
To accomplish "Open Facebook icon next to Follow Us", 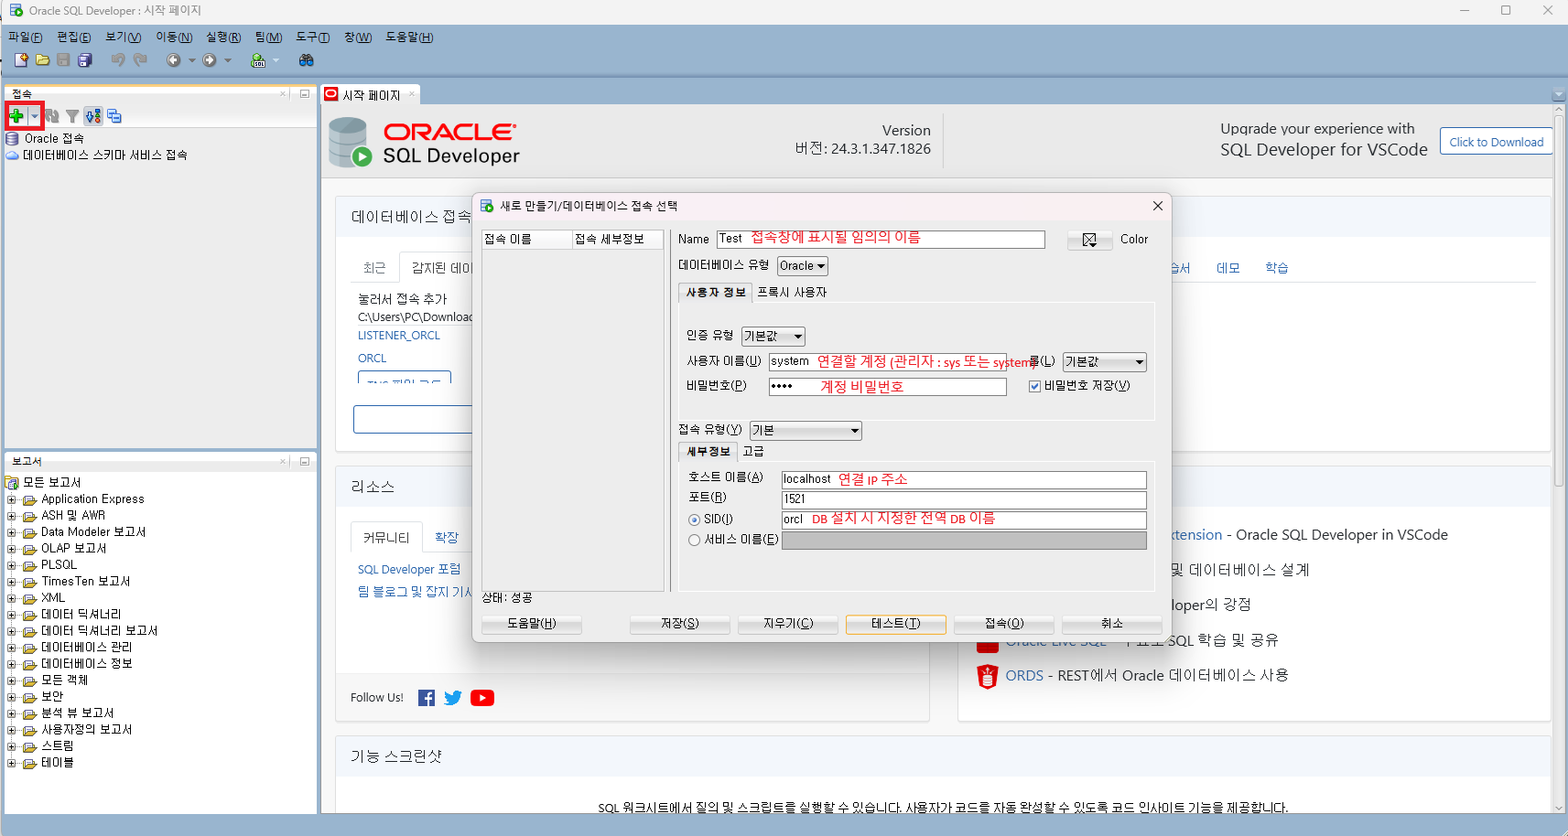I will pyautogui.click(x=427, y=698).
